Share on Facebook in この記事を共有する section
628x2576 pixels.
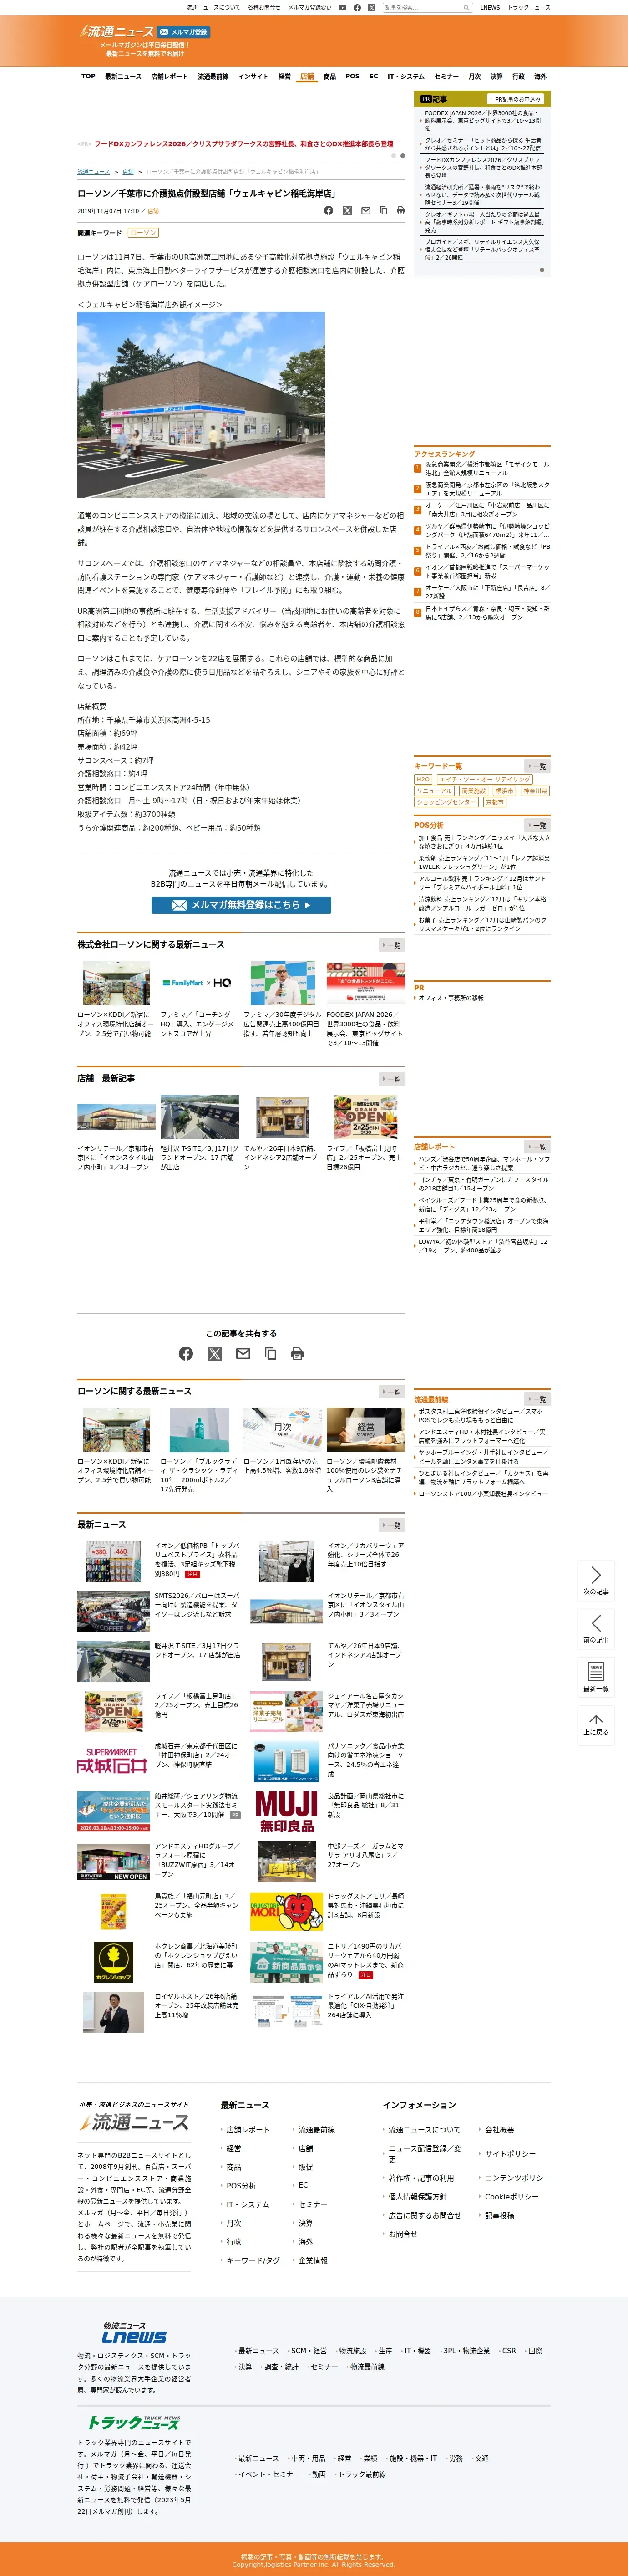tap(186, 1353)
